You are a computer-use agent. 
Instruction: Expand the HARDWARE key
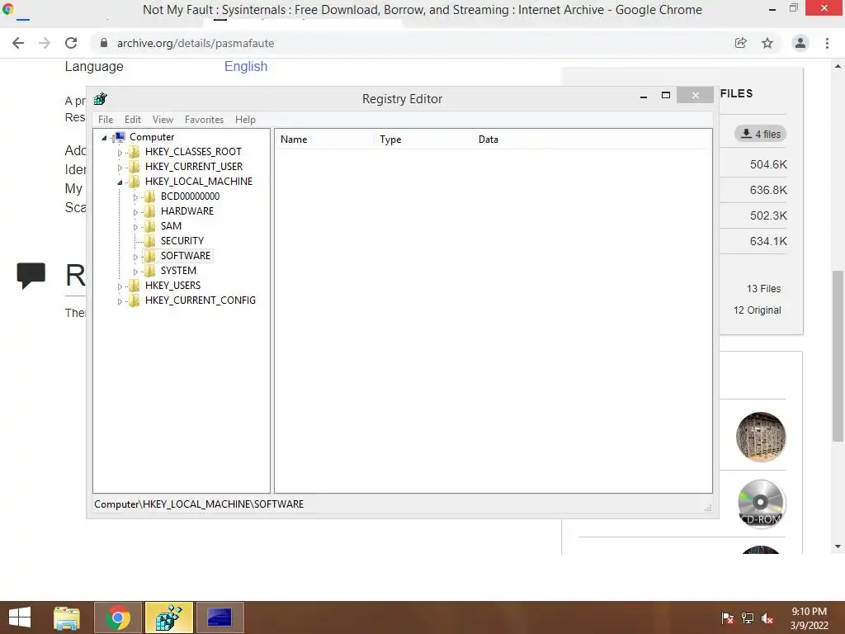coord(135,212)
